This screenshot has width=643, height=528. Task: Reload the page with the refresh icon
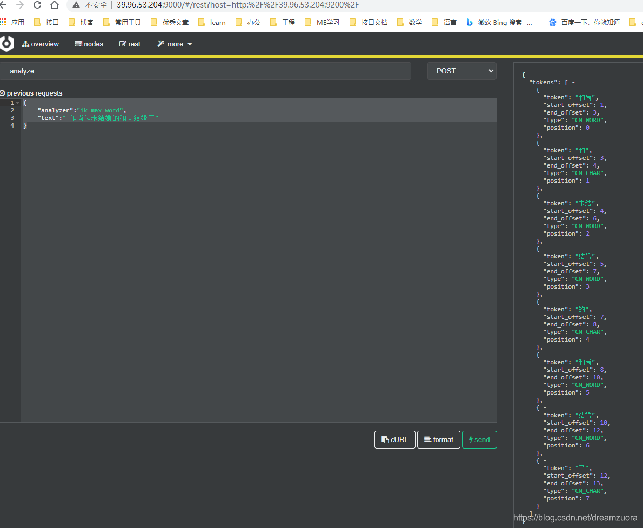(x=37, y=5)
